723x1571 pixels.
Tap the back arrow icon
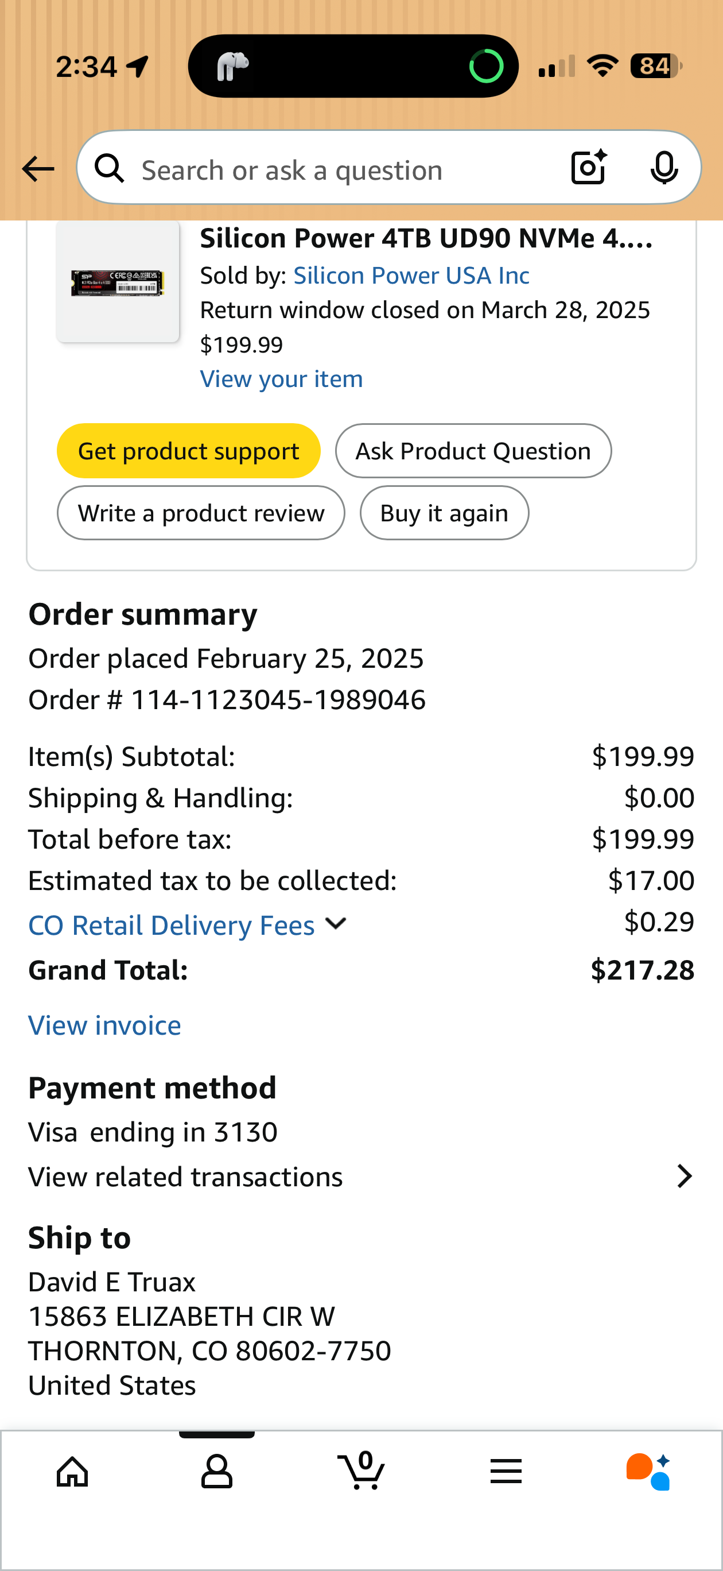coord(38,169)
